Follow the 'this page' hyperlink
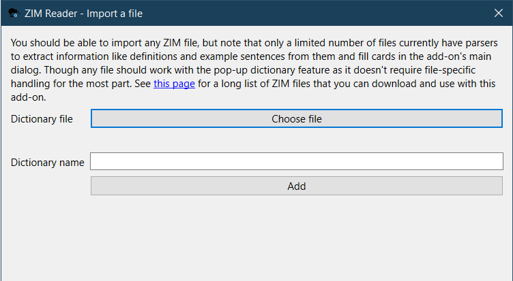The image size is (513, 281). click(x=174, y=84)
